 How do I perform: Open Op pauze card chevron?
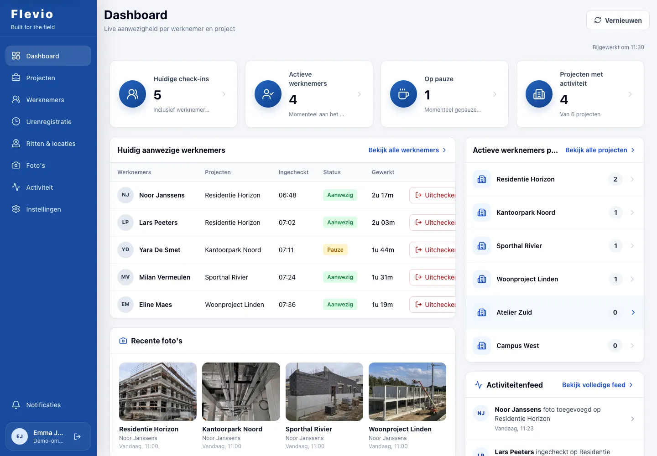click(x=495, y=94)
